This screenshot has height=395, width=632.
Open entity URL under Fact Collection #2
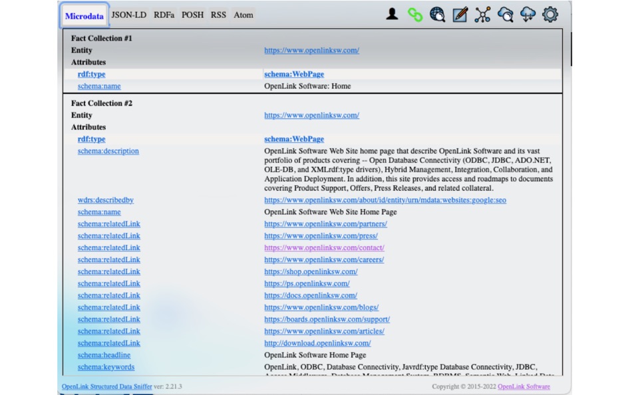[x=311, y=115]
